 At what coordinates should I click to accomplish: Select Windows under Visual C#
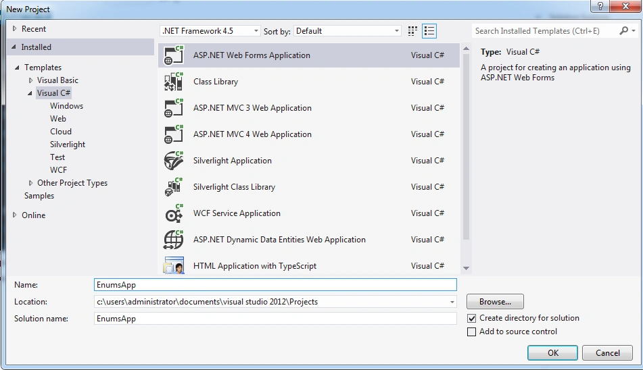click(66, 106)
